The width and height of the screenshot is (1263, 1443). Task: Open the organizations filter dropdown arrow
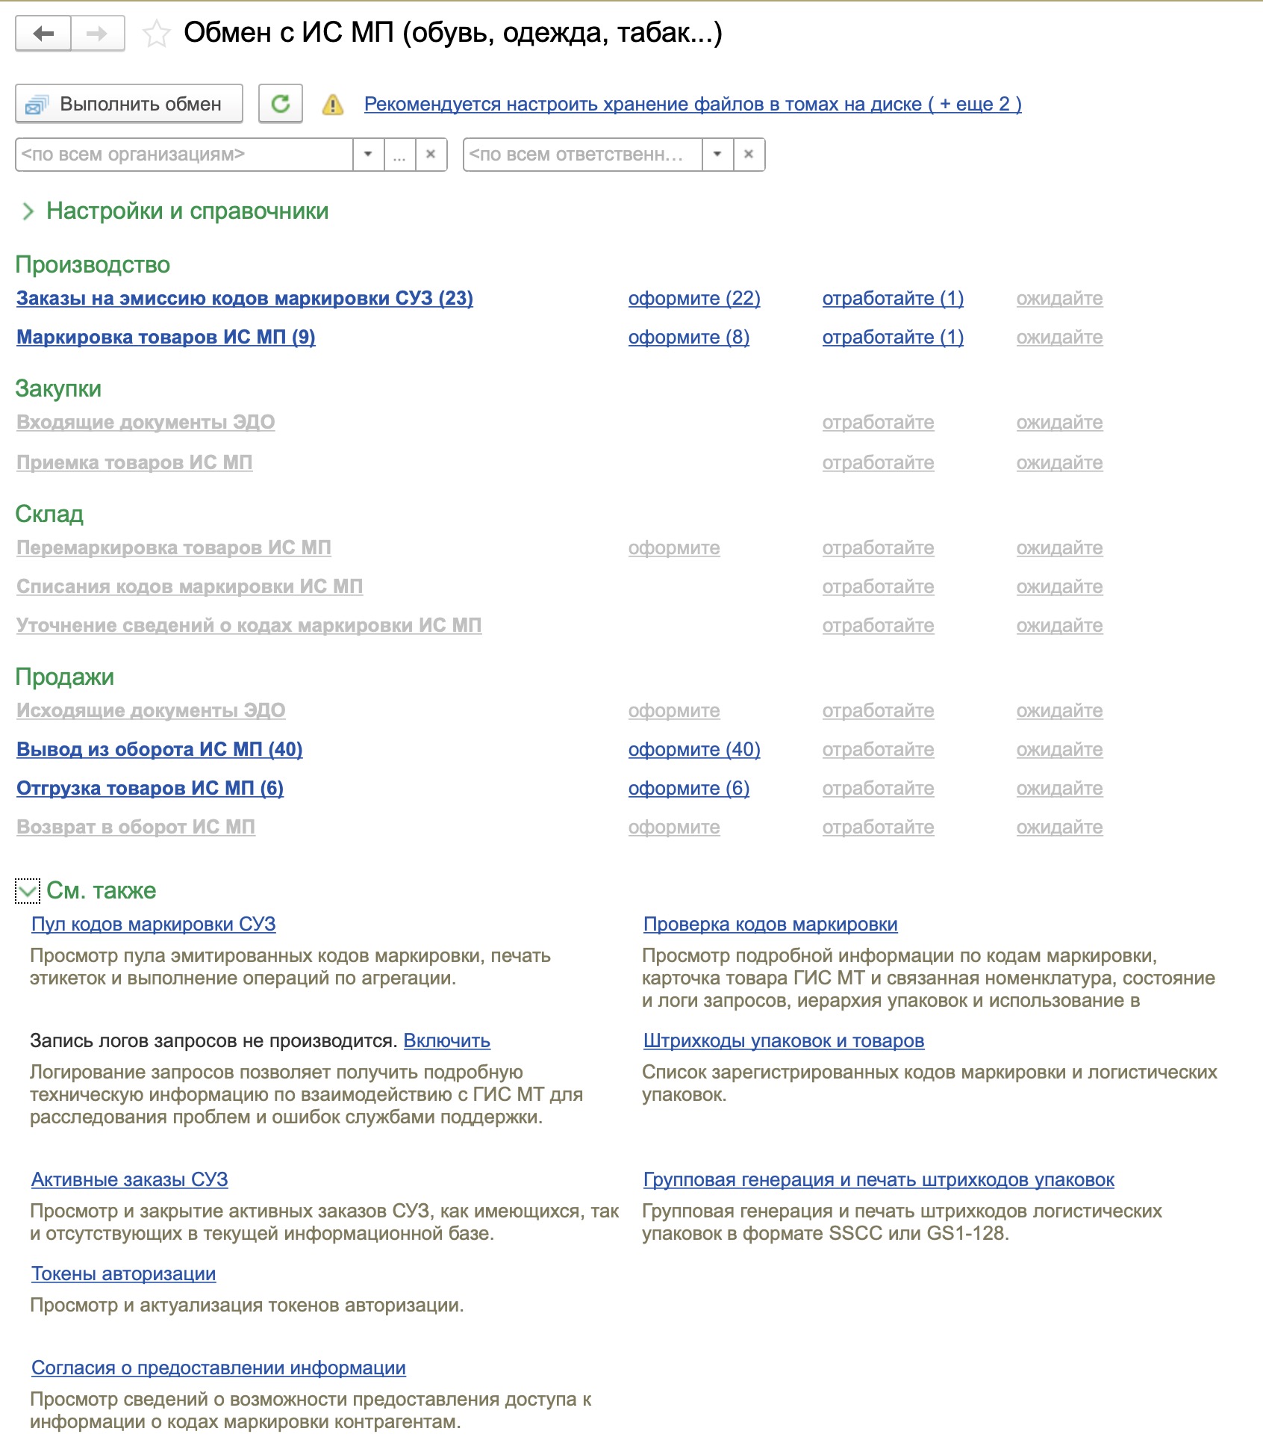(x=368, y=155)
